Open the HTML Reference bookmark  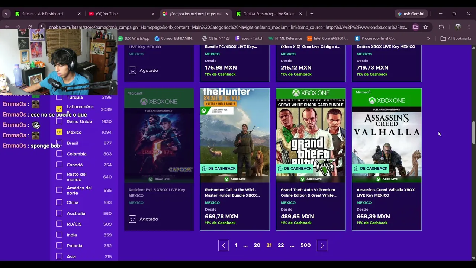click(x=285, y=38)
